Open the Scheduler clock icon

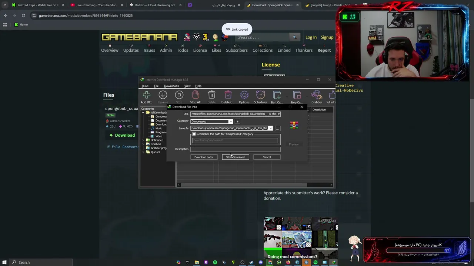(260, 95)
